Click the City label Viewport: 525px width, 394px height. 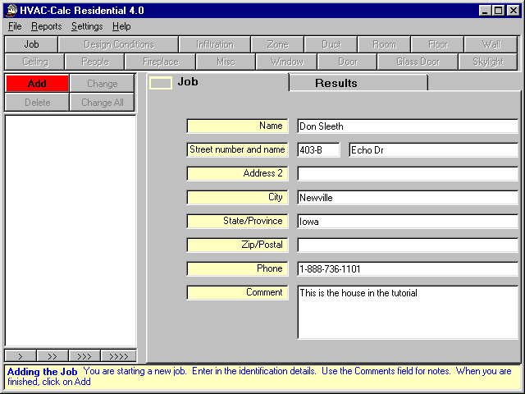[x=237, y=197]
